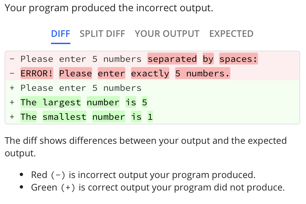Select the green 'smallest' token

[x=64, y=117]
